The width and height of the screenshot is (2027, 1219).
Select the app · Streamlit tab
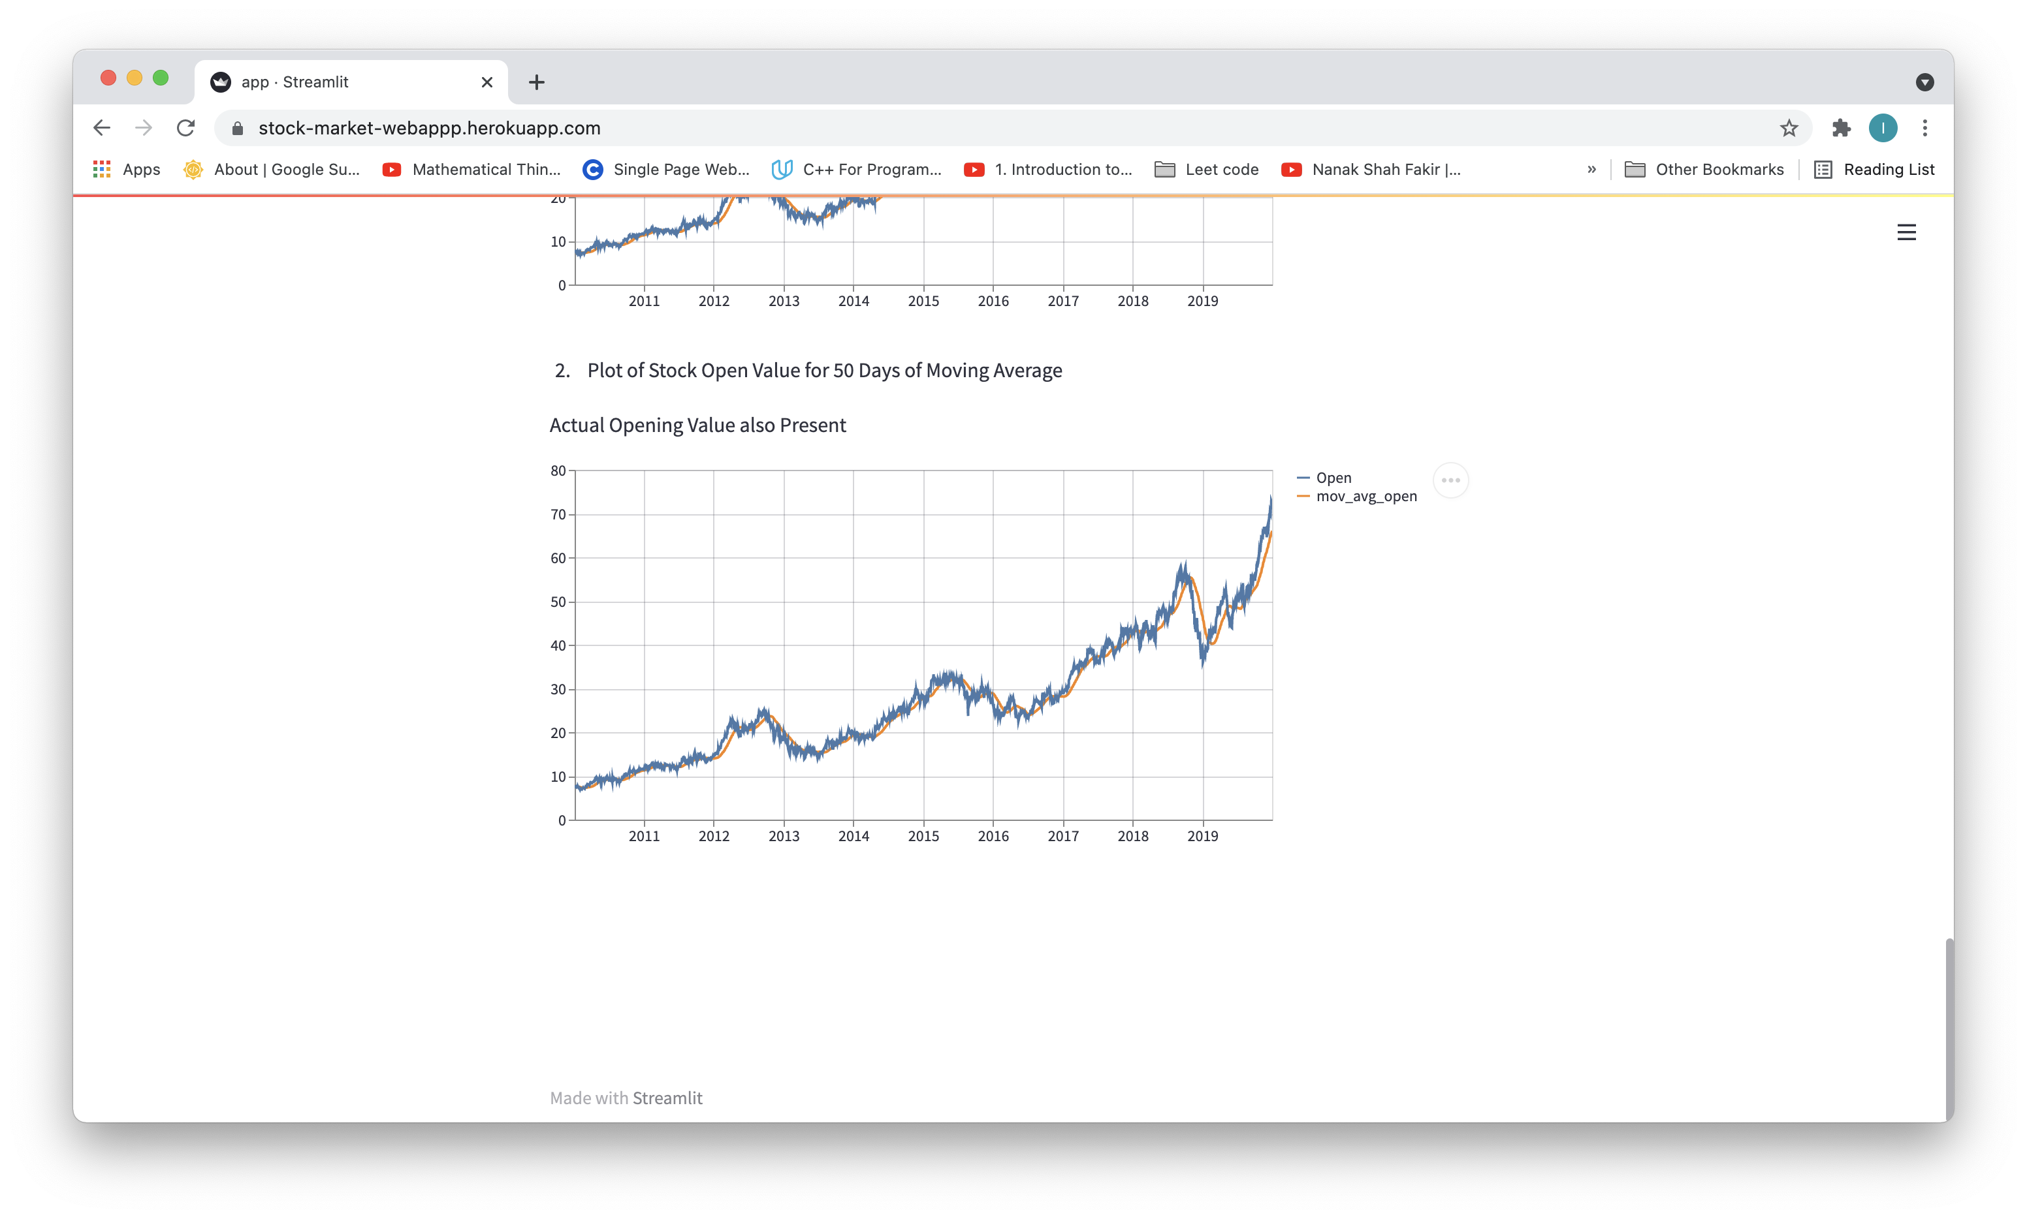(x=328, y=82)
